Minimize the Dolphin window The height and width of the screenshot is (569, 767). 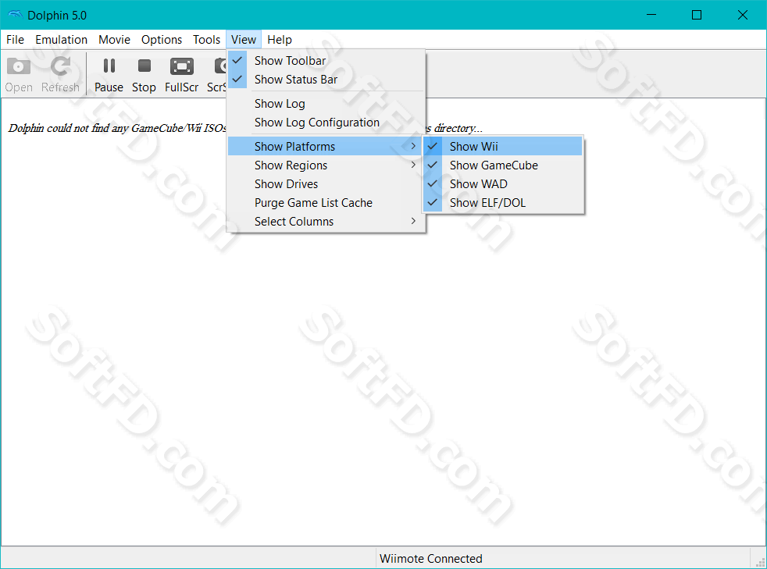(651, 15)
